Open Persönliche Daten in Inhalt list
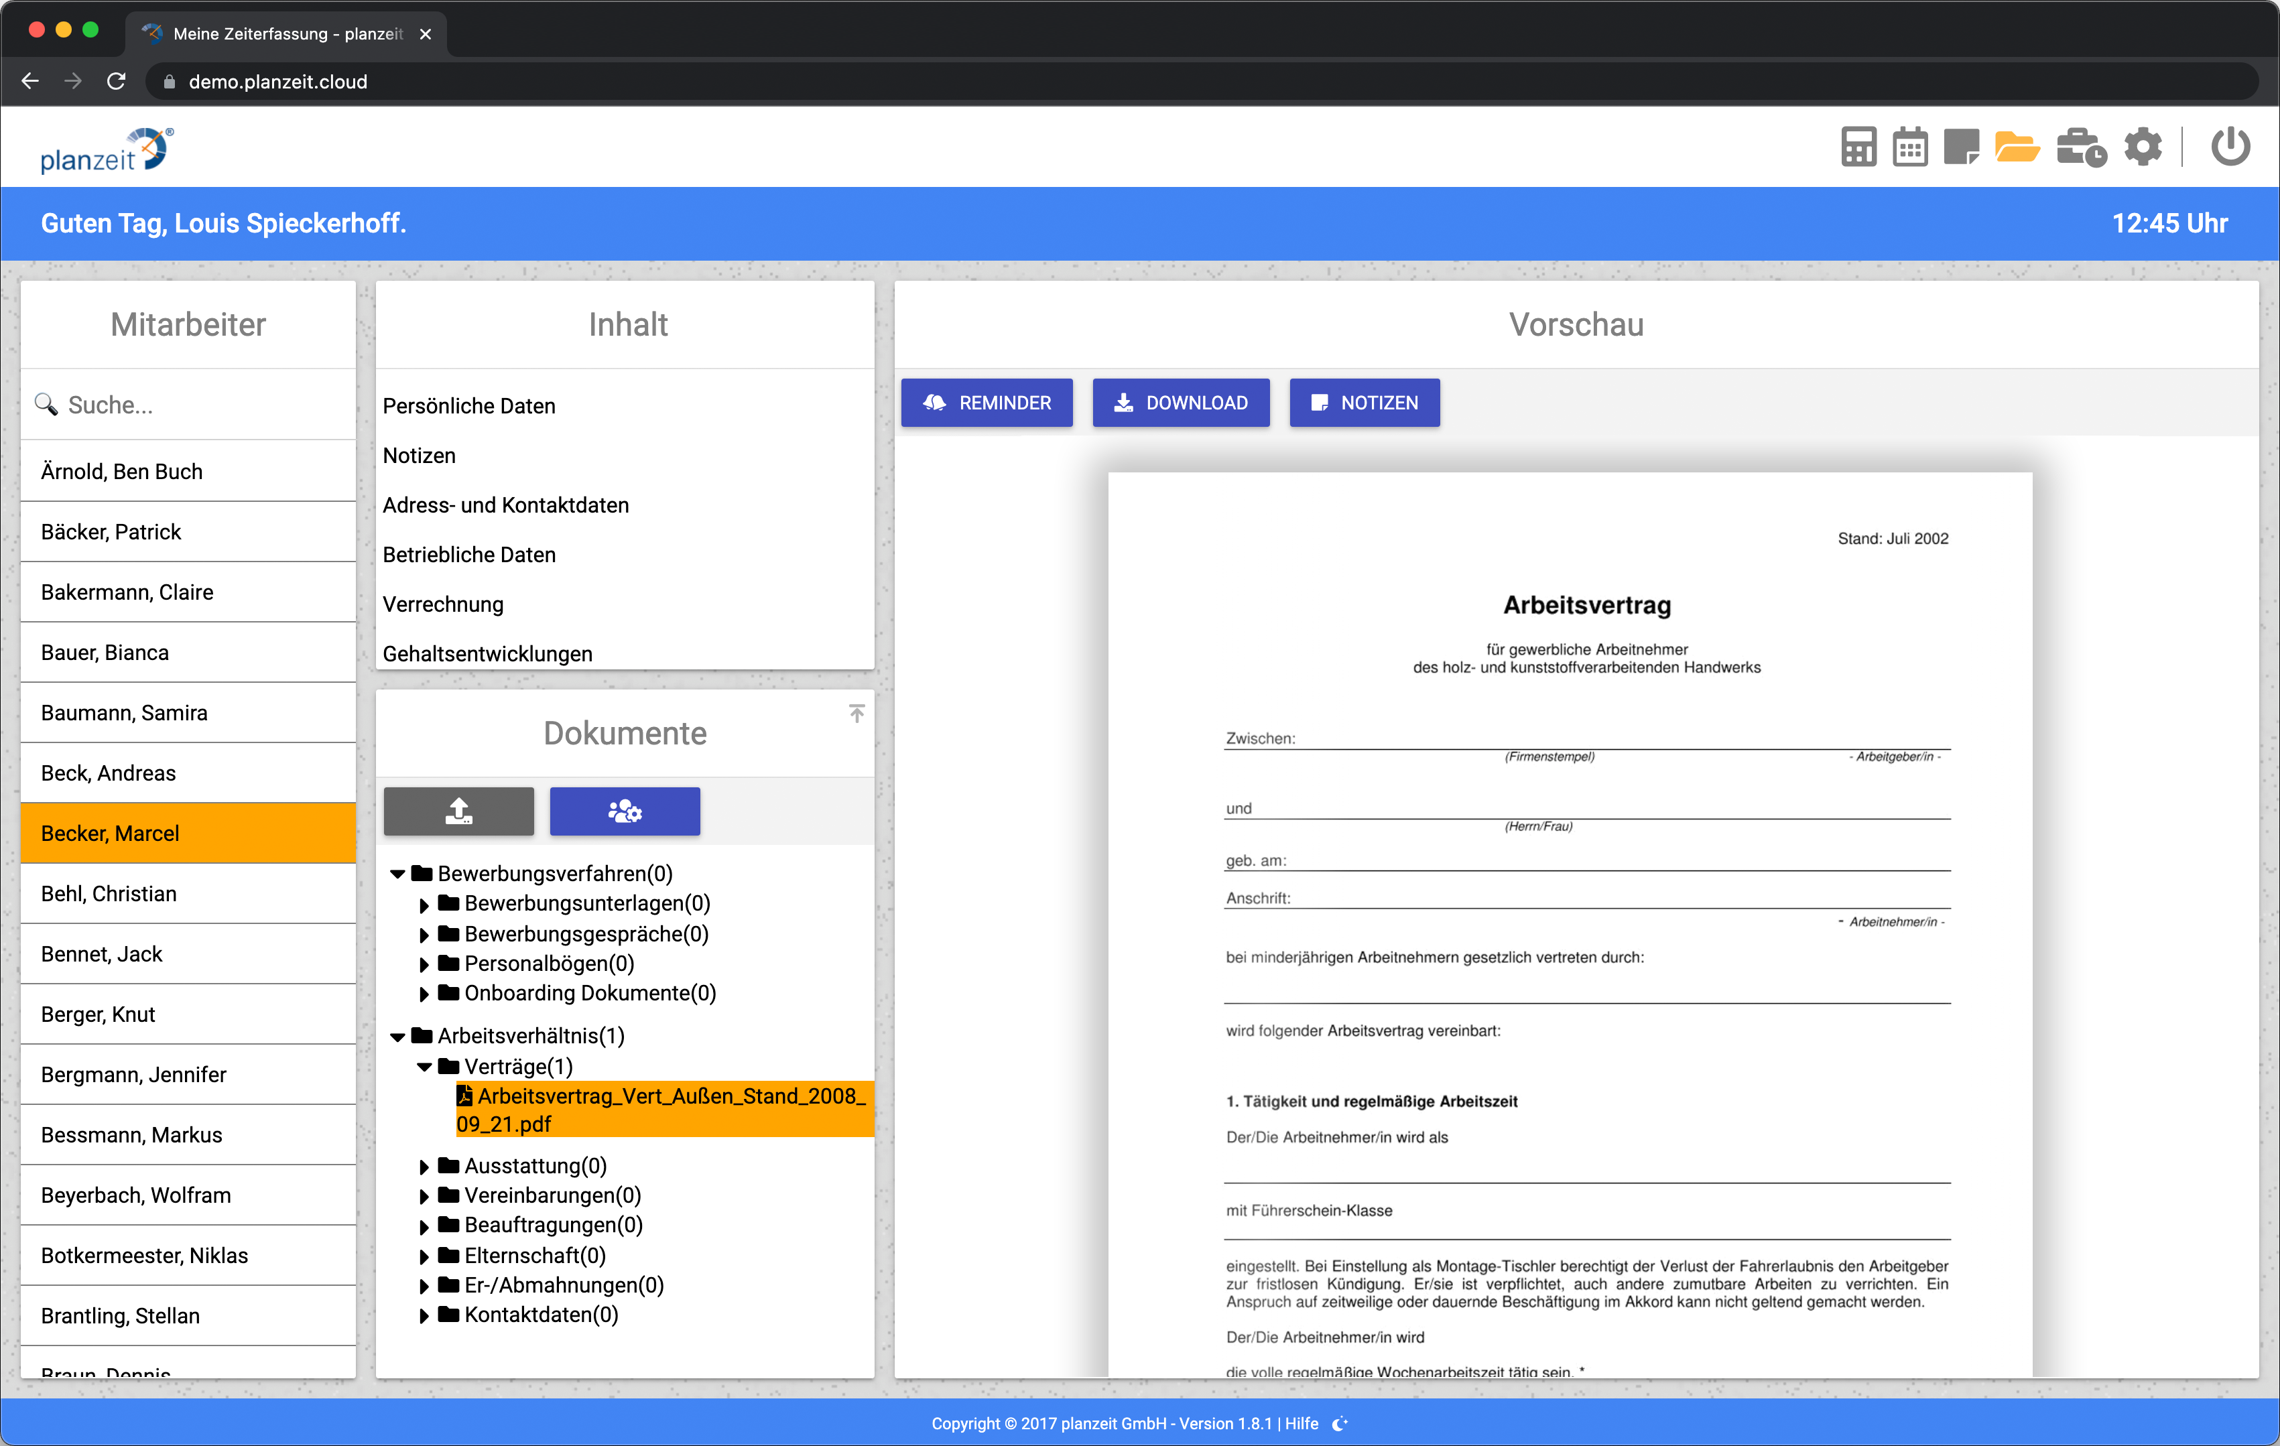 click(468, 406)
